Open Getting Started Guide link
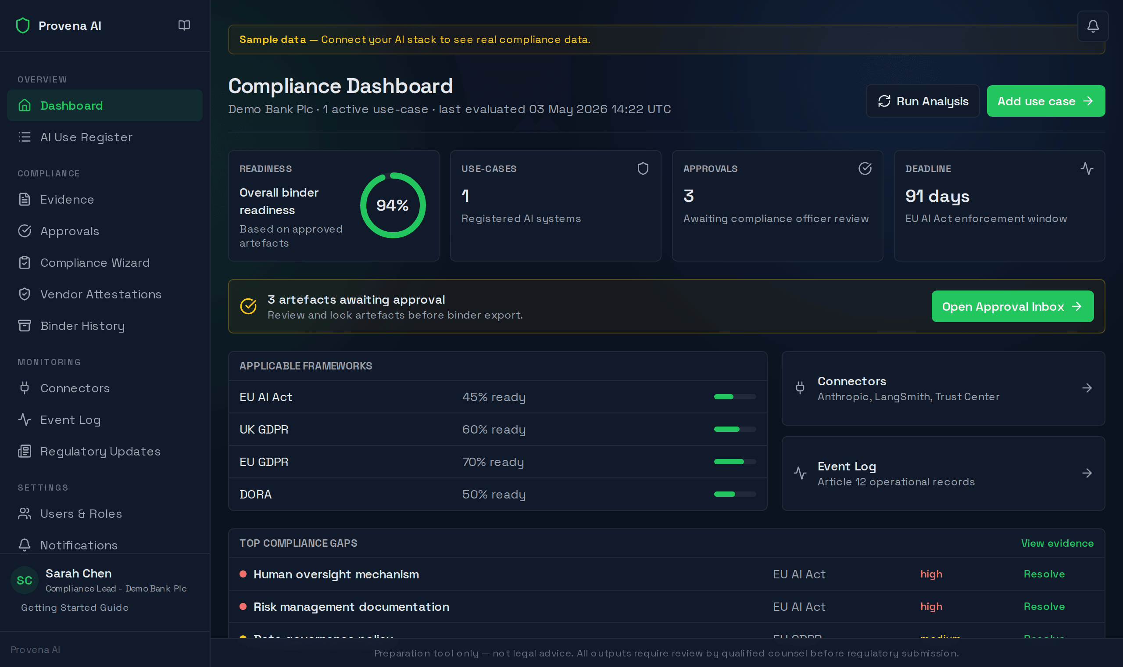 tap(75, 607)
